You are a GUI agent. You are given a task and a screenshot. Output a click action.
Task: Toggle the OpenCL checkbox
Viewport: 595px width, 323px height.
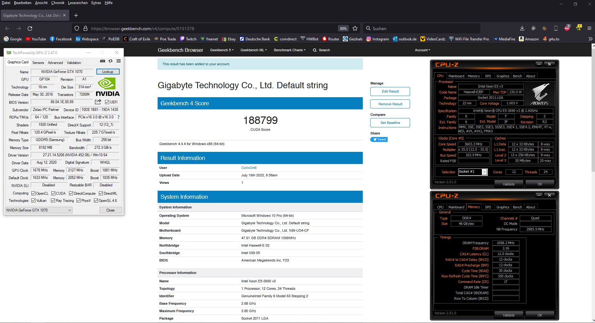click(x=33, y=193)
